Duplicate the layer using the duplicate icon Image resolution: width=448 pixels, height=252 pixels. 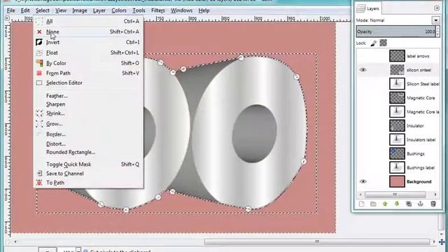409,204
